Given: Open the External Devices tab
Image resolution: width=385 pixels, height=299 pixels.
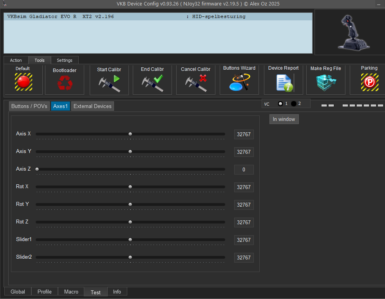Looking at the screenshot, I should [92, 106].
